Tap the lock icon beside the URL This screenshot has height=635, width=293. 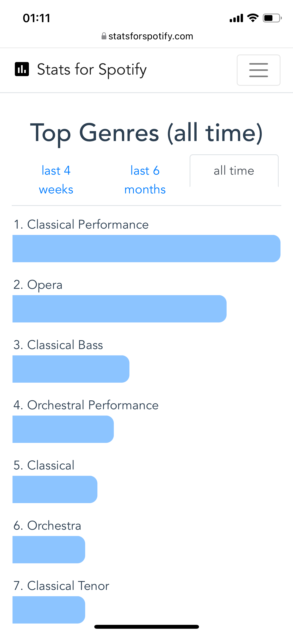coord(104,36)
